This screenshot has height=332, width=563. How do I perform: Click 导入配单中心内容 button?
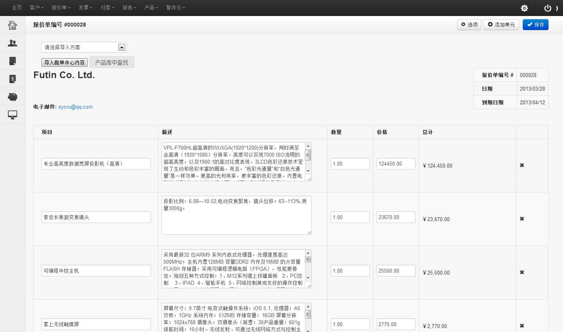[65, 62]
